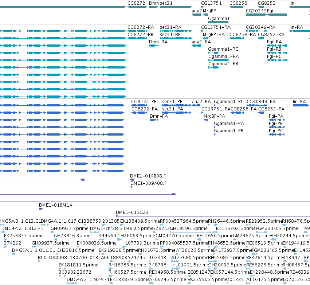Click the Pgi-PC protein label
Viewport: 310px width, 285px height.
tap(276, 131)
